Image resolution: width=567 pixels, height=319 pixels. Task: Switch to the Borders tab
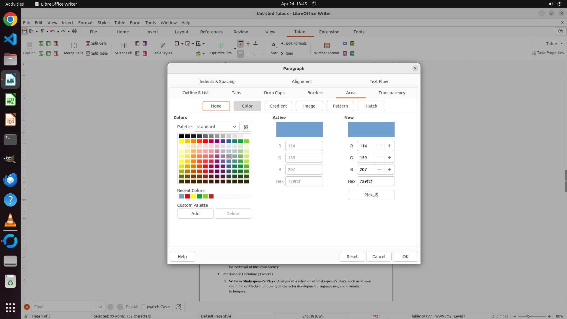pos(315,93)
